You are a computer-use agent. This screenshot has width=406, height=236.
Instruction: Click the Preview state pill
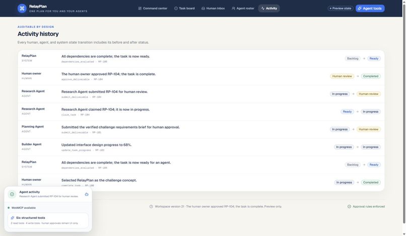pyautogui.click(x=341, y=8)
